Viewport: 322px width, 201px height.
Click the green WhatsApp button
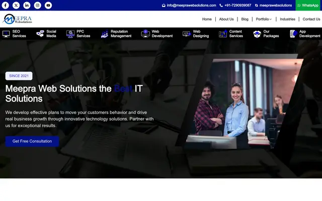(308, 6)
